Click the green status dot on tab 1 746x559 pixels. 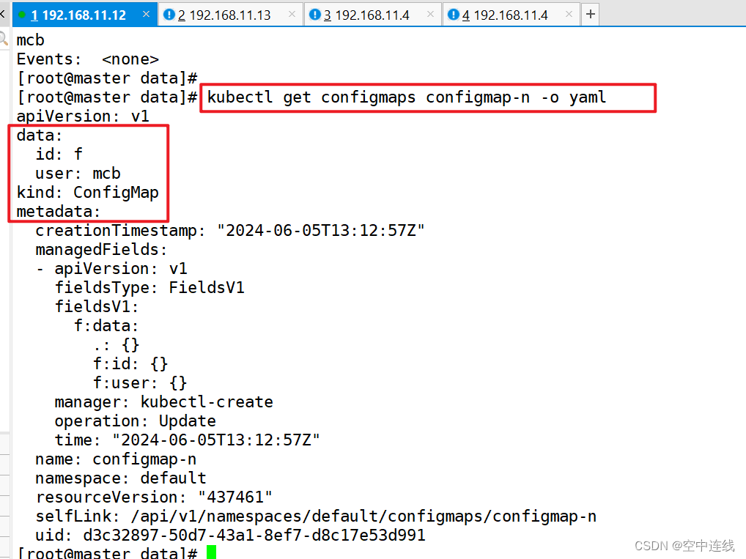21,14
